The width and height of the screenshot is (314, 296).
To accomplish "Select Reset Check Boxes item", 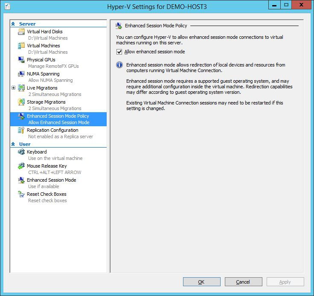I will [x=47, y=194].
